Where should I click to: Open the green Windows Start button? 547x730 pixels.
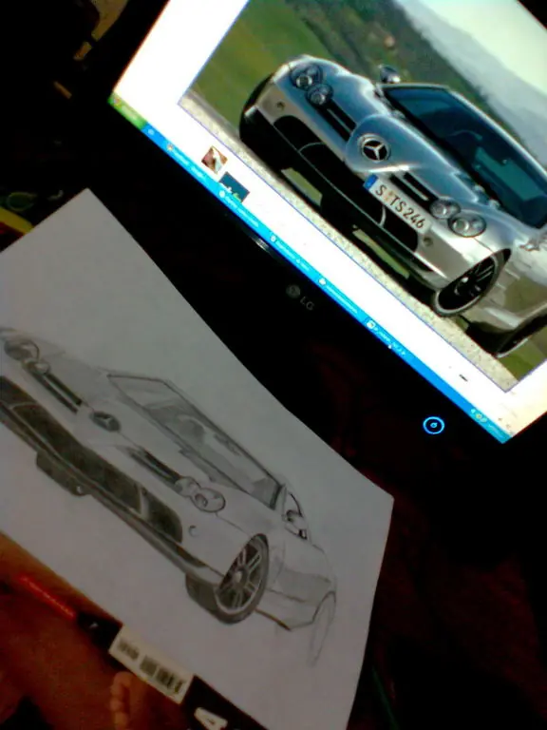click(127, 109)
